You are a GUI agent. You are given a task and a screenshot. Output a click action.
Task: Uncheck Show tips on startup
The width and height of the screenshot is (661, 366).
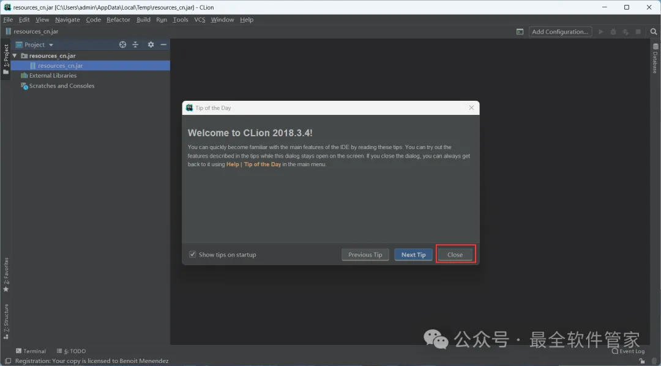coord(193,255)
